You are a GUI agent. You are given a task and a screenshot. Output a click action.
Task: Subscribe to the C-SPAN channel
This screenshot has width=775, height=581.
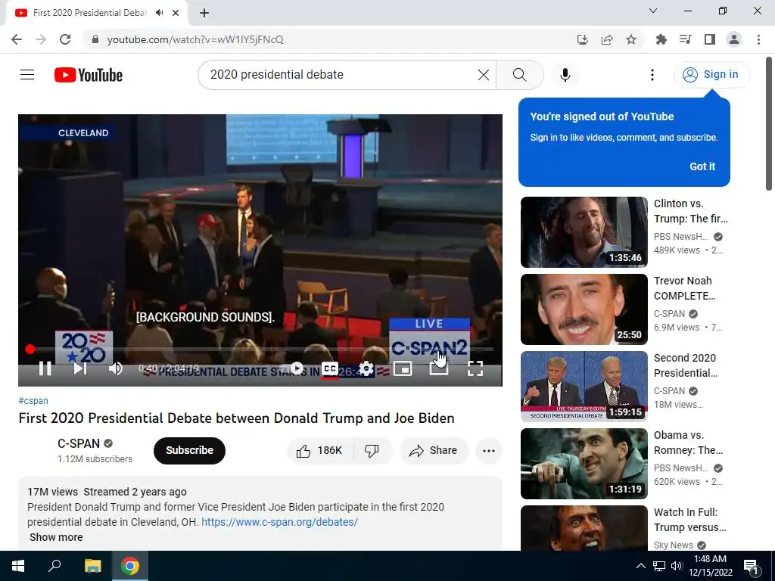189,451
